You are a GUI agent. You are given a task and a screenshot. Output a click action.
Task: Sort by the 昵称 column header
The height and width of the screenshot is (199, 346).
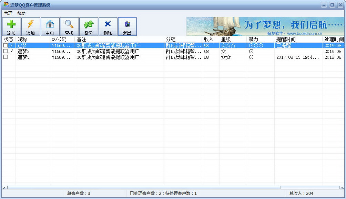point(33,40)
